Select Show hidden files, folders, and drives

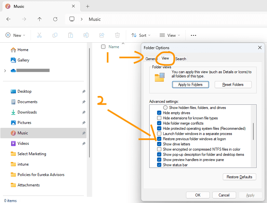click(x=165, y=108)
